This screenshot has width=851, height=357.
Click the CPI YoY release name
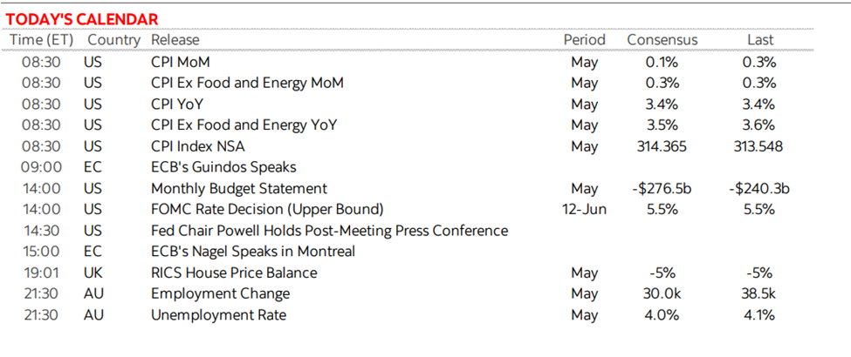point(177,104)
